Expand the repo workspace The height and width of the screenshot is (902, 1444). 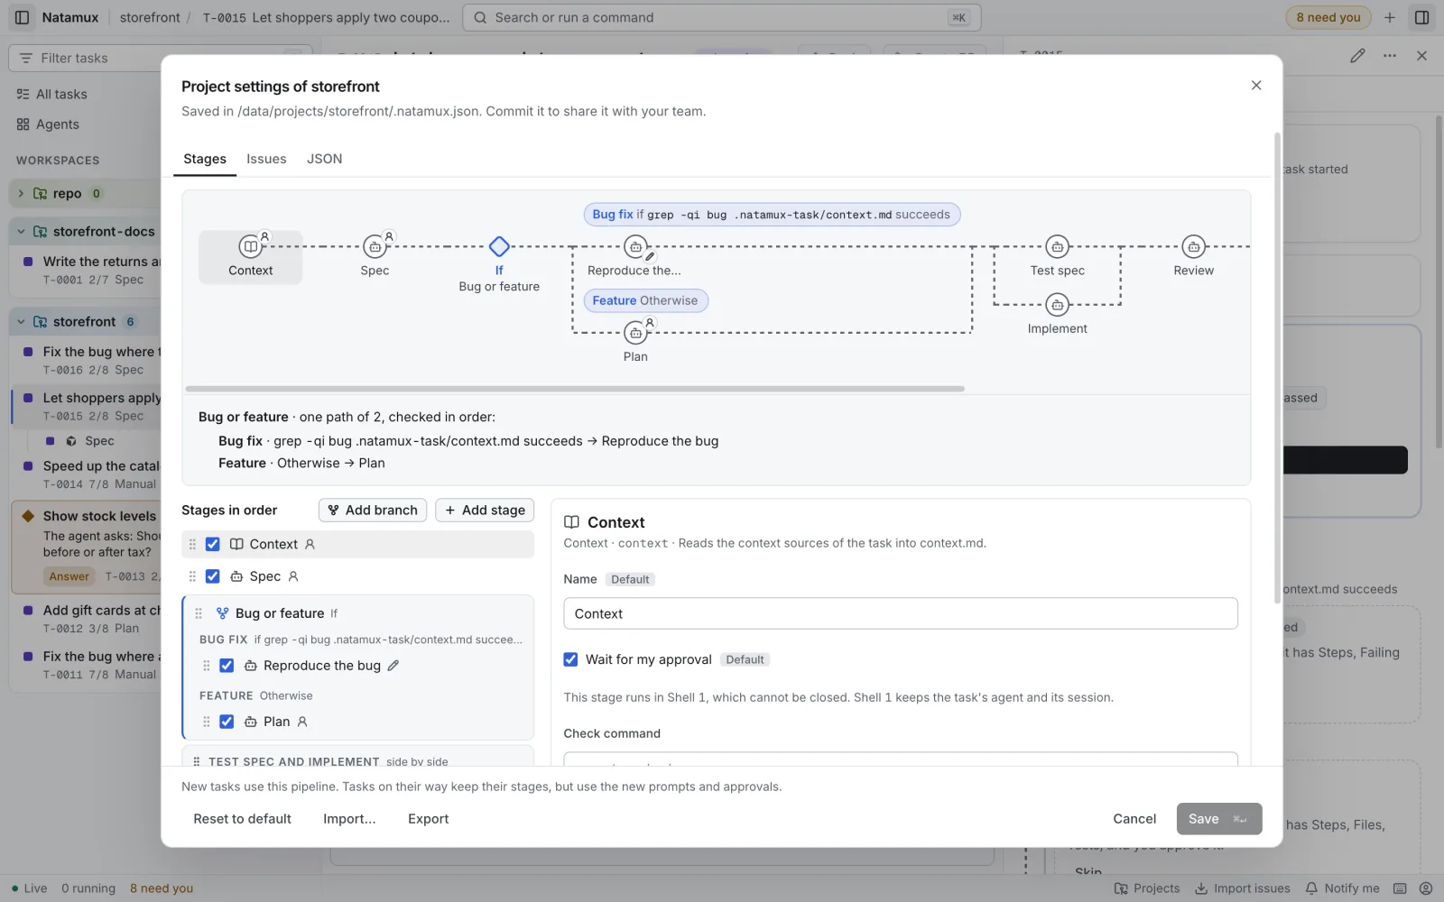click(21, 193)
